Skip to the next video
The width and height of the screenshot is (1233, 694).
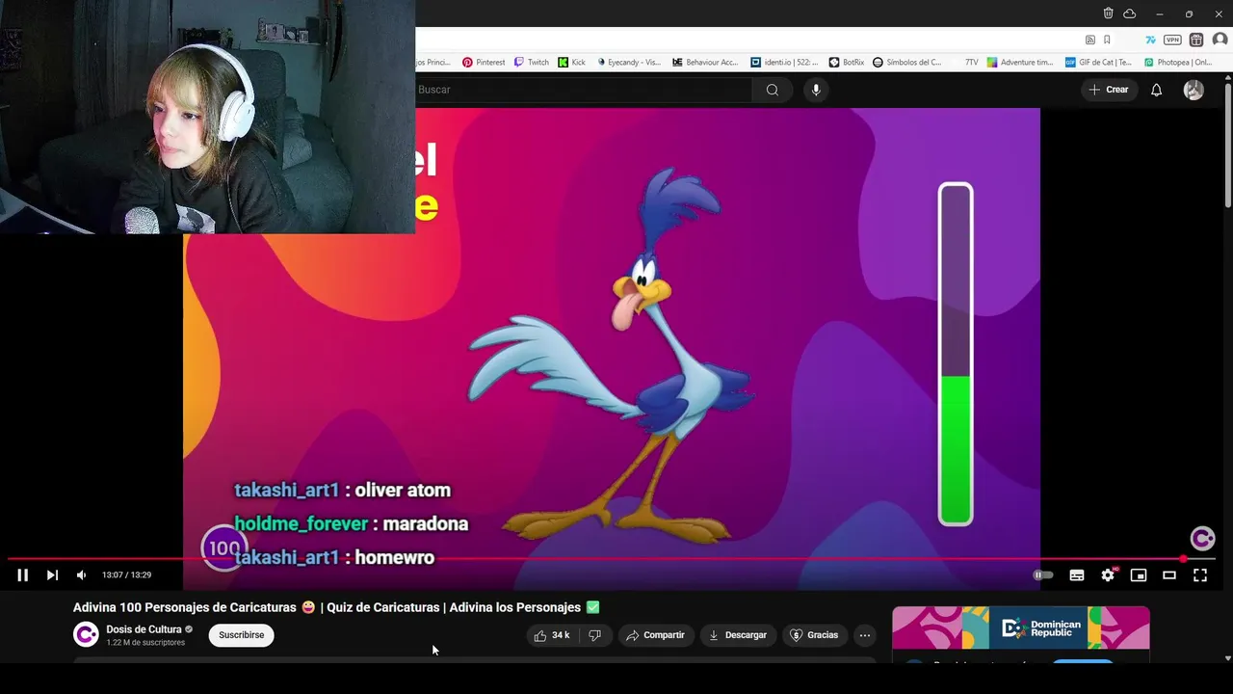52,574
